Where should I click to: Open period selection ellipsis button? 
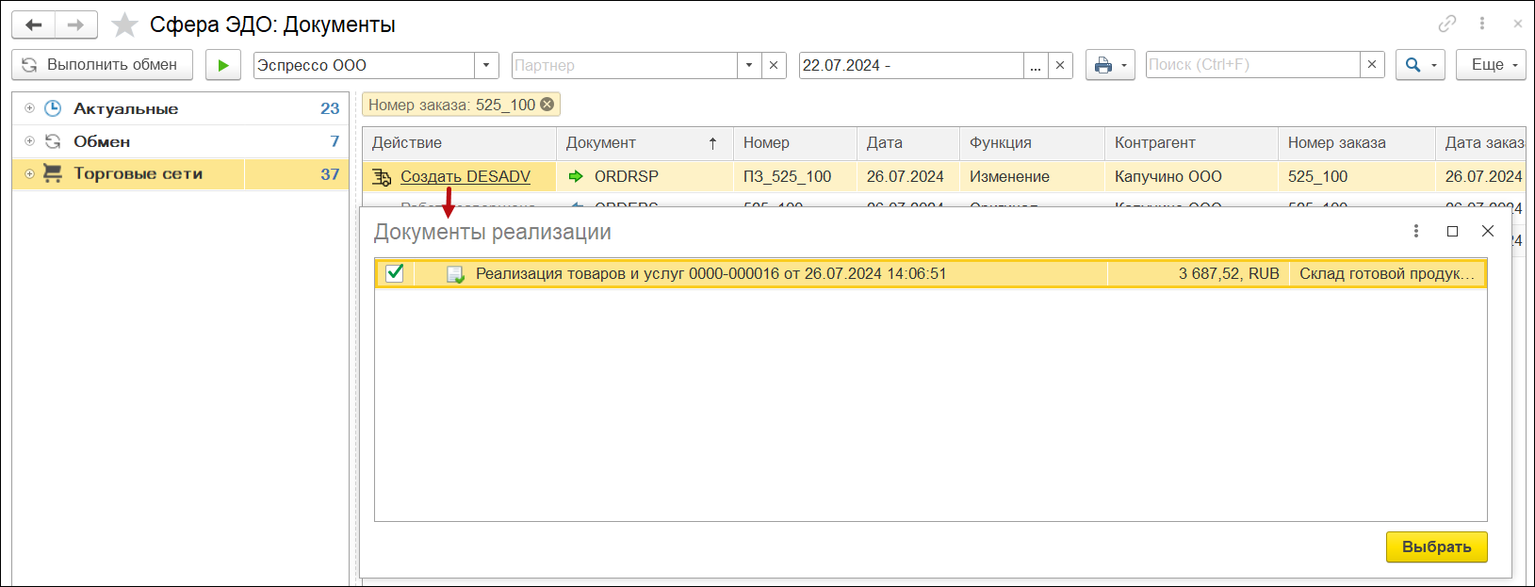1036,65
